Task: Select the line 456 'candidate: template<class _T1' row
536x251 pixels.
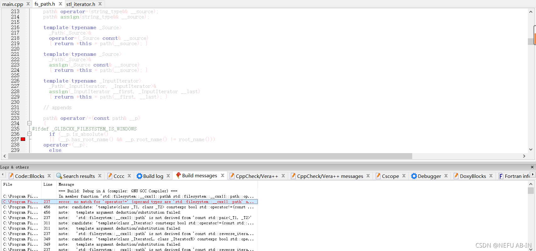Action: [x=130, y=207]
